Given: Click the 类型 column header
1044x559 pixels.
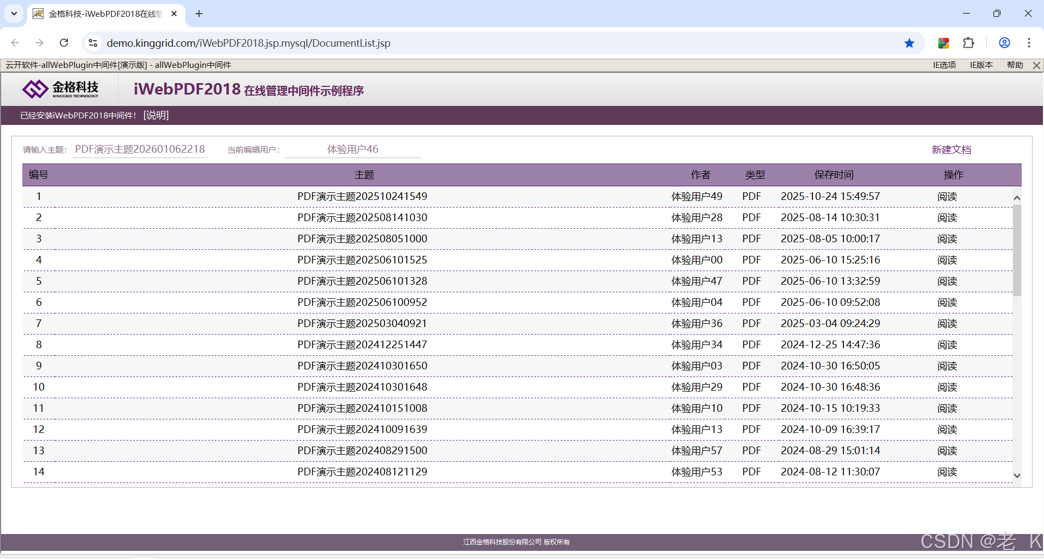Looking at the screenshot, I should [x=755, y=175].
